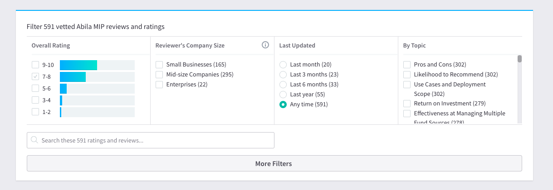The width and height of the screenshot is (553, 190).
Task: Click the Overall Rating column heading
Action: click(51, 45)
